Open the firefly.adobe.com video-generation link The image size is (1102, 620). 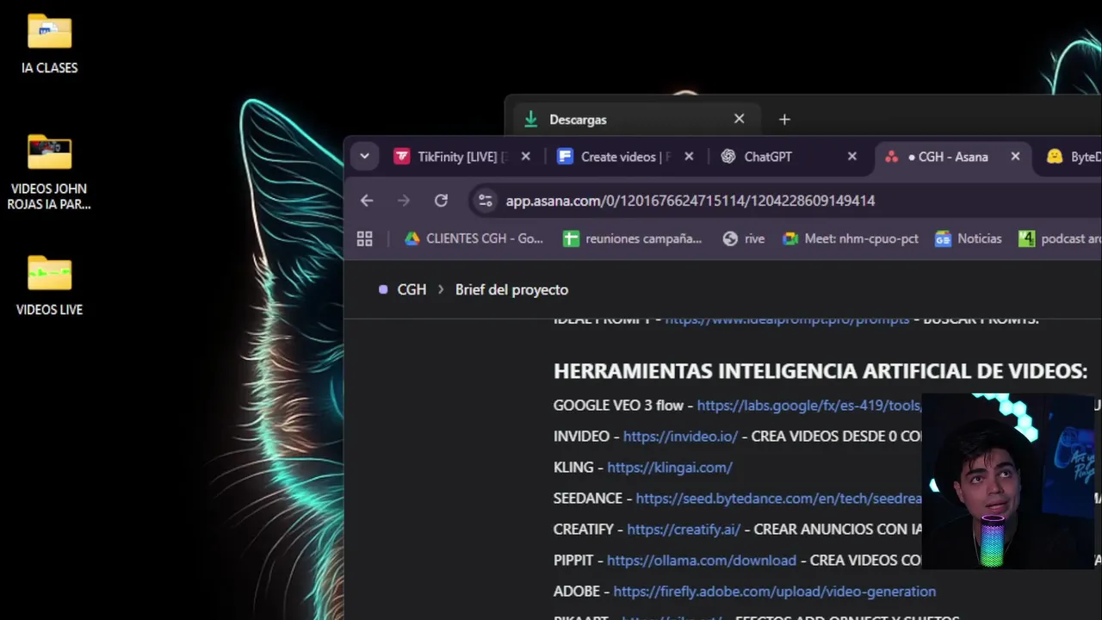[775, 592]
